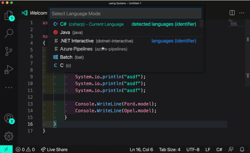This screenshot has height=153, width=250.
Task: Click the macOS green maximize button
Action: 11,3
